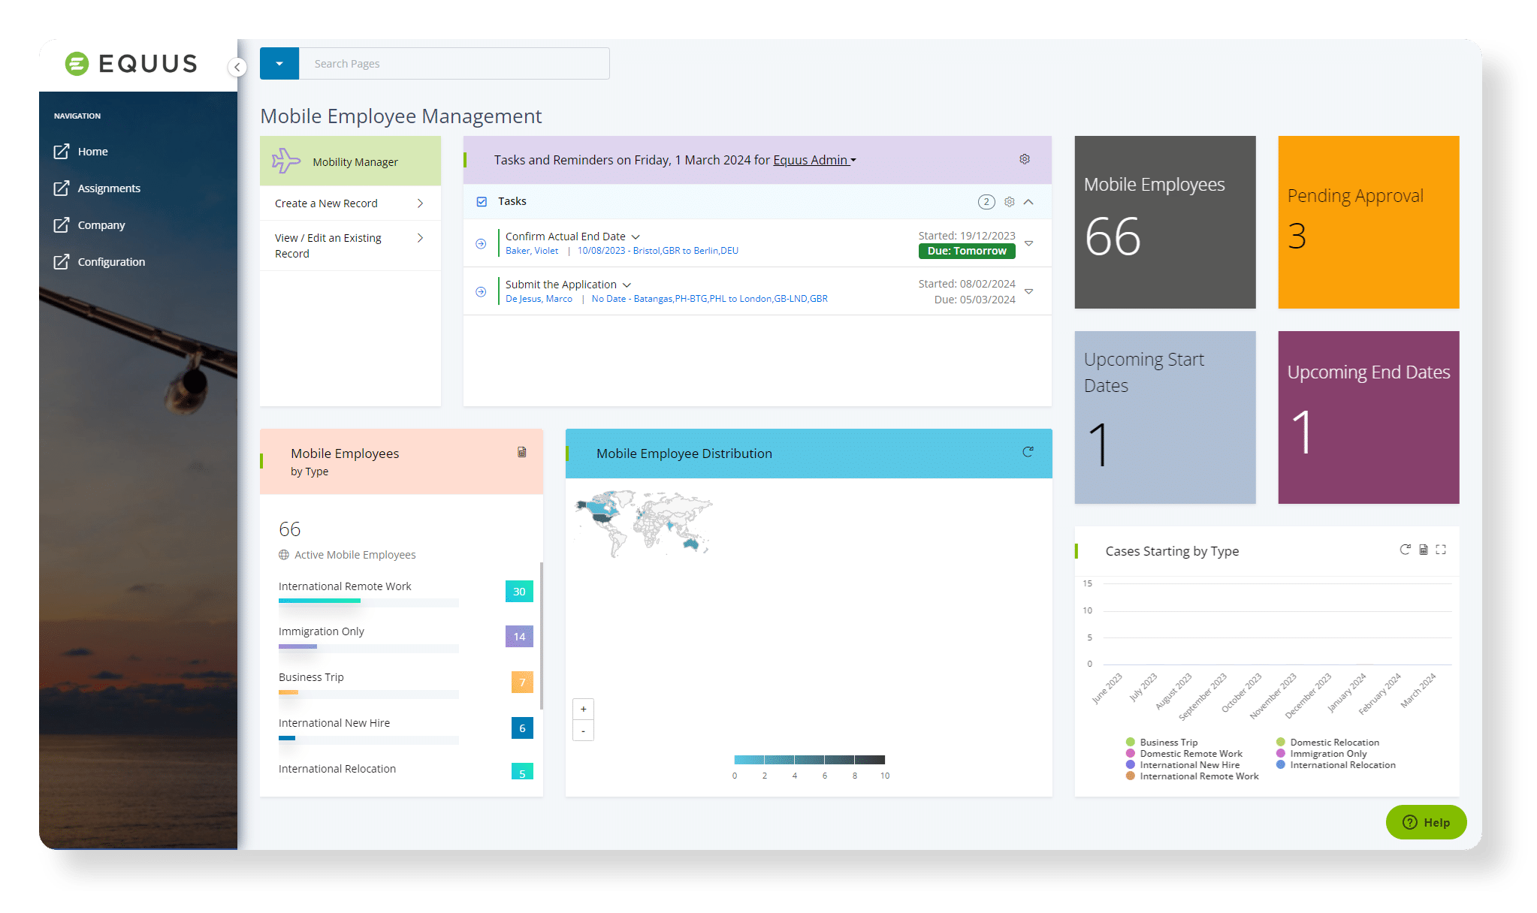Toggle the Submit the Application task checkbox
This screenshot has height=913, width=1537.
pos(481,291)
